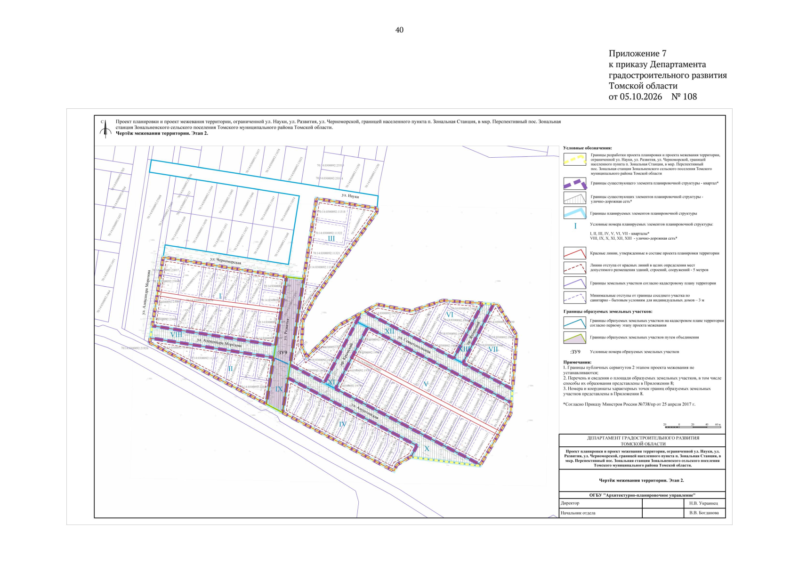
Task: Click the 'Приложение 7' heading
Action: (638, 53)
